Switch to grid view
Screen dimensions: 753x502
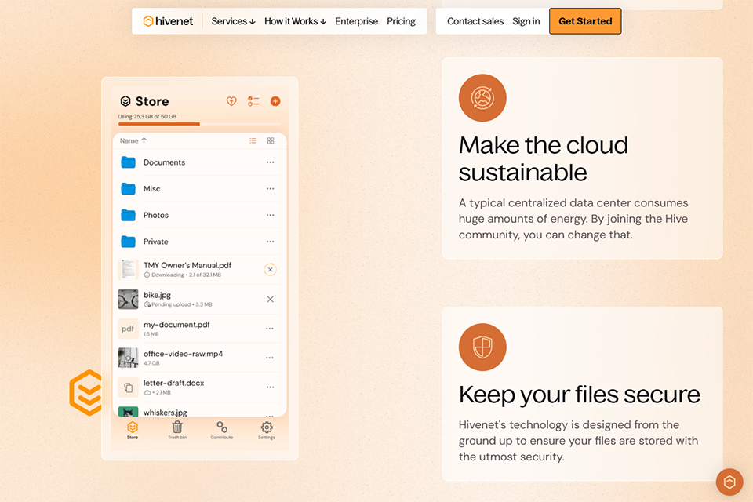271,140
